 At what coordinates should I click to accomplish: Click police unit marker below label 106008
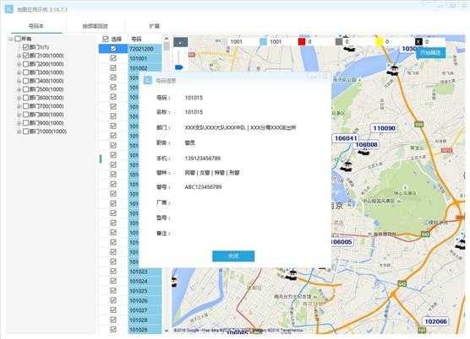click(x=363, y=153)
